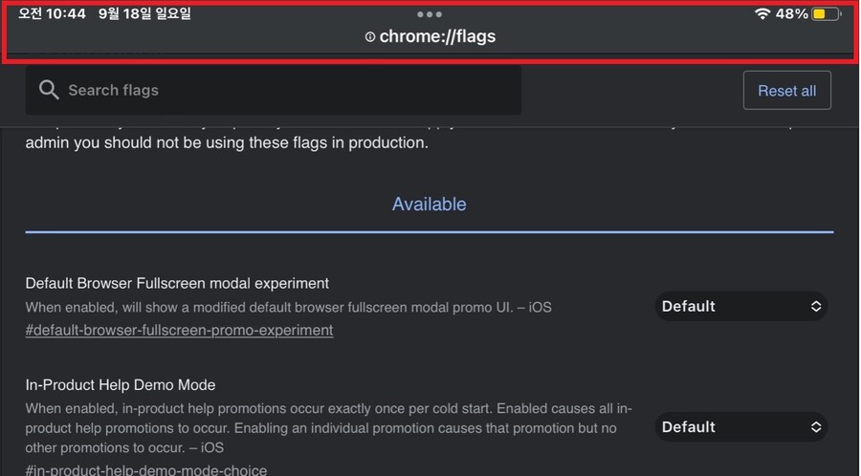Click the site info icon beside chrome://flags
The image size is (861, 476).
click(x=370, y=37)
